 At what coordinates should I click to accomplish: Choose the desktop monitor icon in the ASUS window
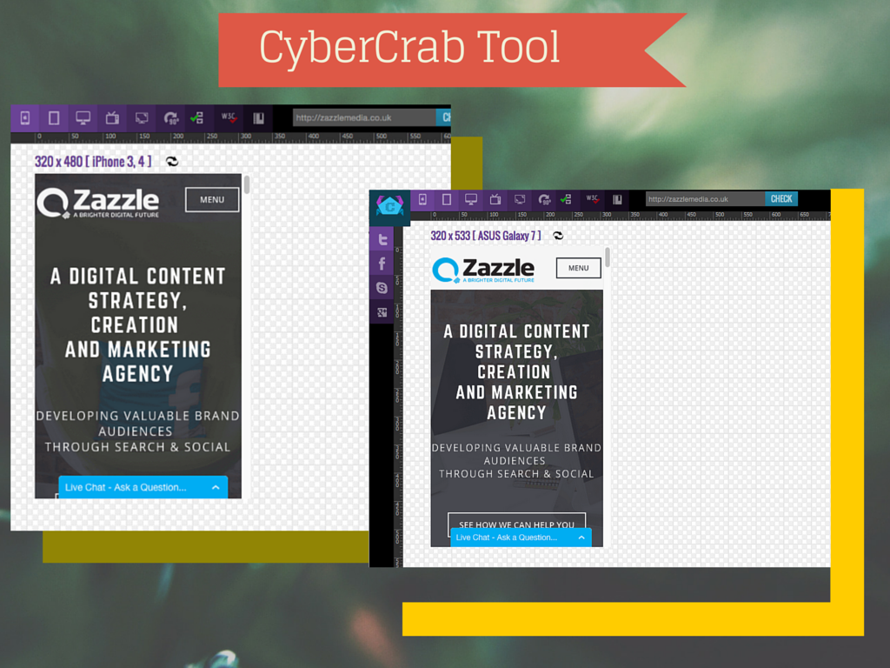[x=471, y=199]
